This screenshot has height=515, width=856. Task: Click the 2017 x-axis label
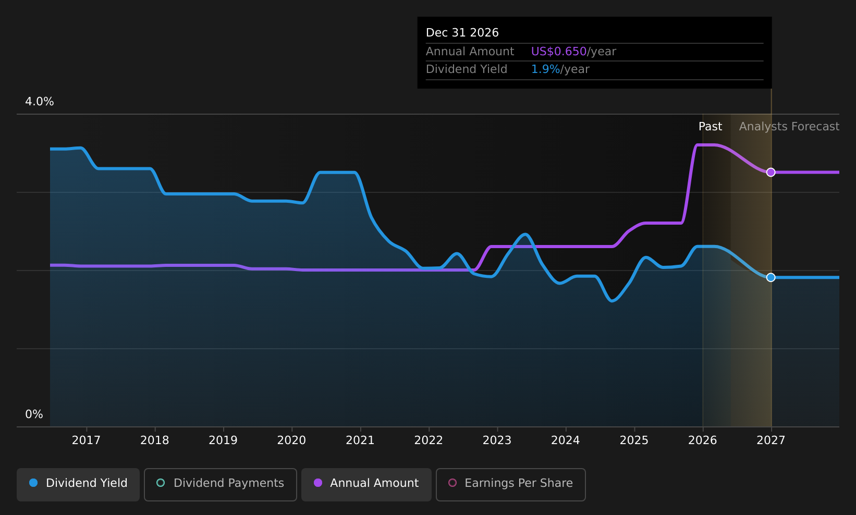(86, 440)
